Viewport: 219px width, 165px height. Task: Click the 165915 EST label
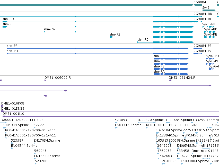pyautogui.click(x=162, y=141)
